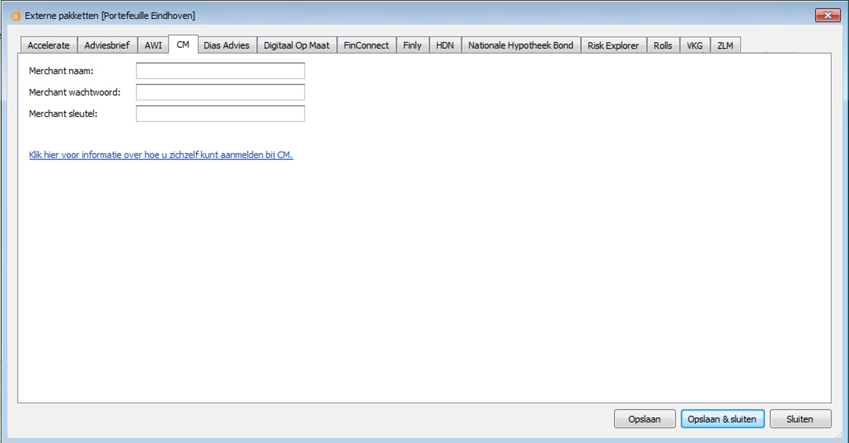Switch to the Accelerate tab
849x443 pixels.
(49, 45)
